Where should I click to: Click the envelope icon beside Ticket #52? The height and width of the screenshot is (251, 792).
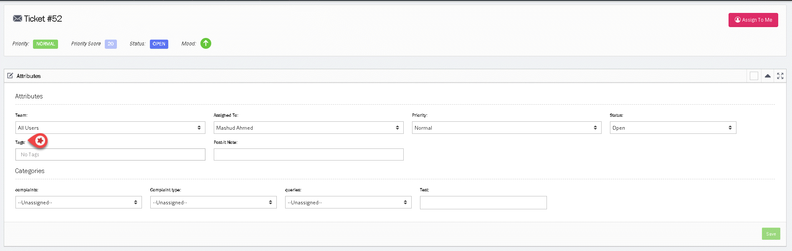tap(17, 19)
